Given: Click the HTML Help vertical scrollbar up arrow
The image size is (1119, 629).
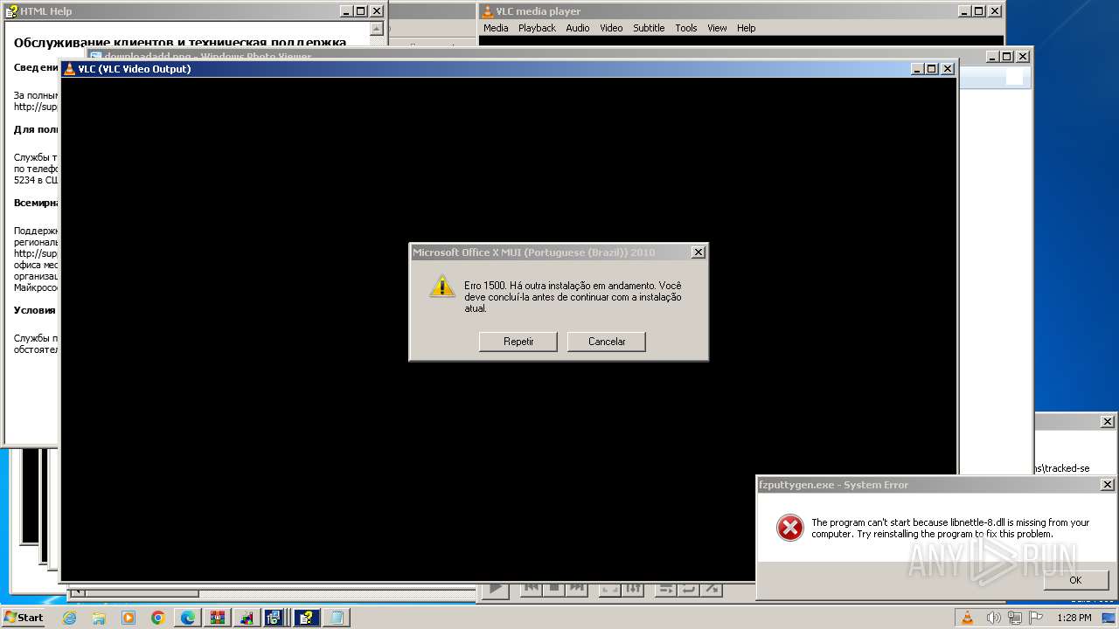Looking at the screenshot, I should [x=377, y=29].
